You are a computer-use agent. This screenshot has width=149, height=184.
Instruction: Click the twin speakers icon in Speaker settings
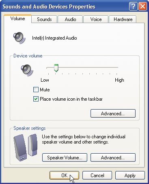point(26,146)
